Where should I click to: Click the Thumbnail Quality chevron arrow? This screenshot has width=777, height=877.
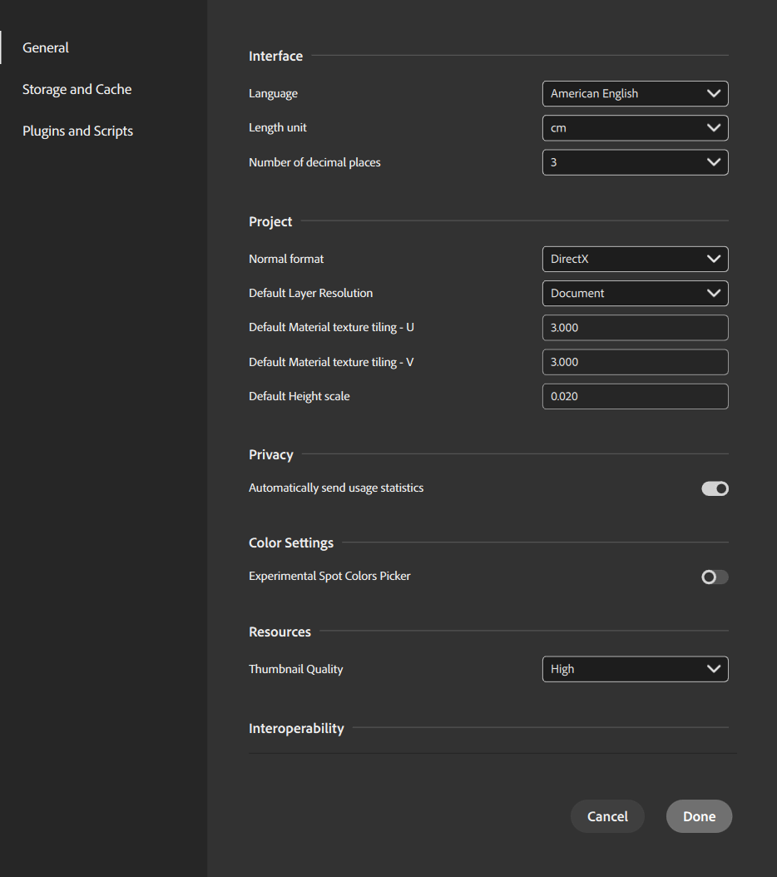713,669
